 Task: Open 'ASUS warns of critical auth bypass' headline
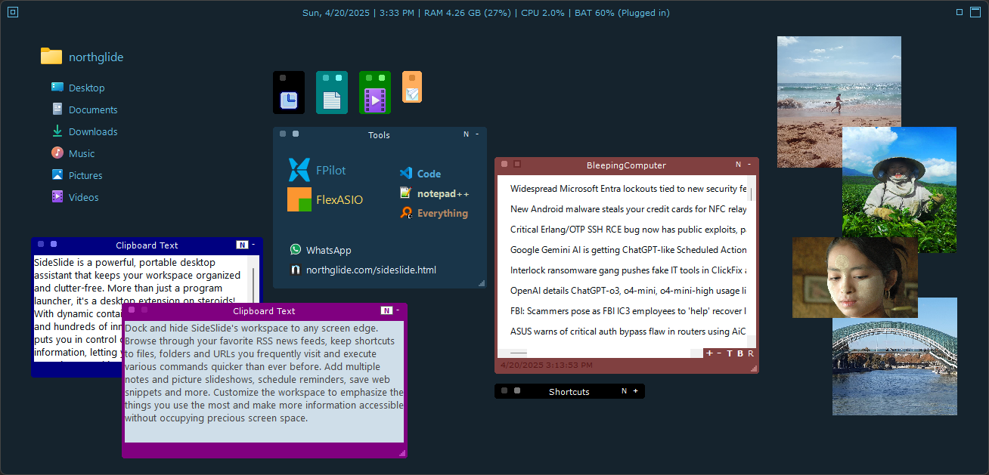(x=628, y=331)
